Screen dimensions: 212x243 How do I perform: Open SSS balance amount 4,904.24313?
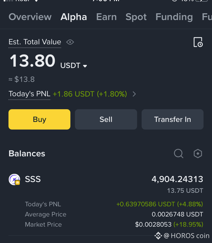(177, 179)
